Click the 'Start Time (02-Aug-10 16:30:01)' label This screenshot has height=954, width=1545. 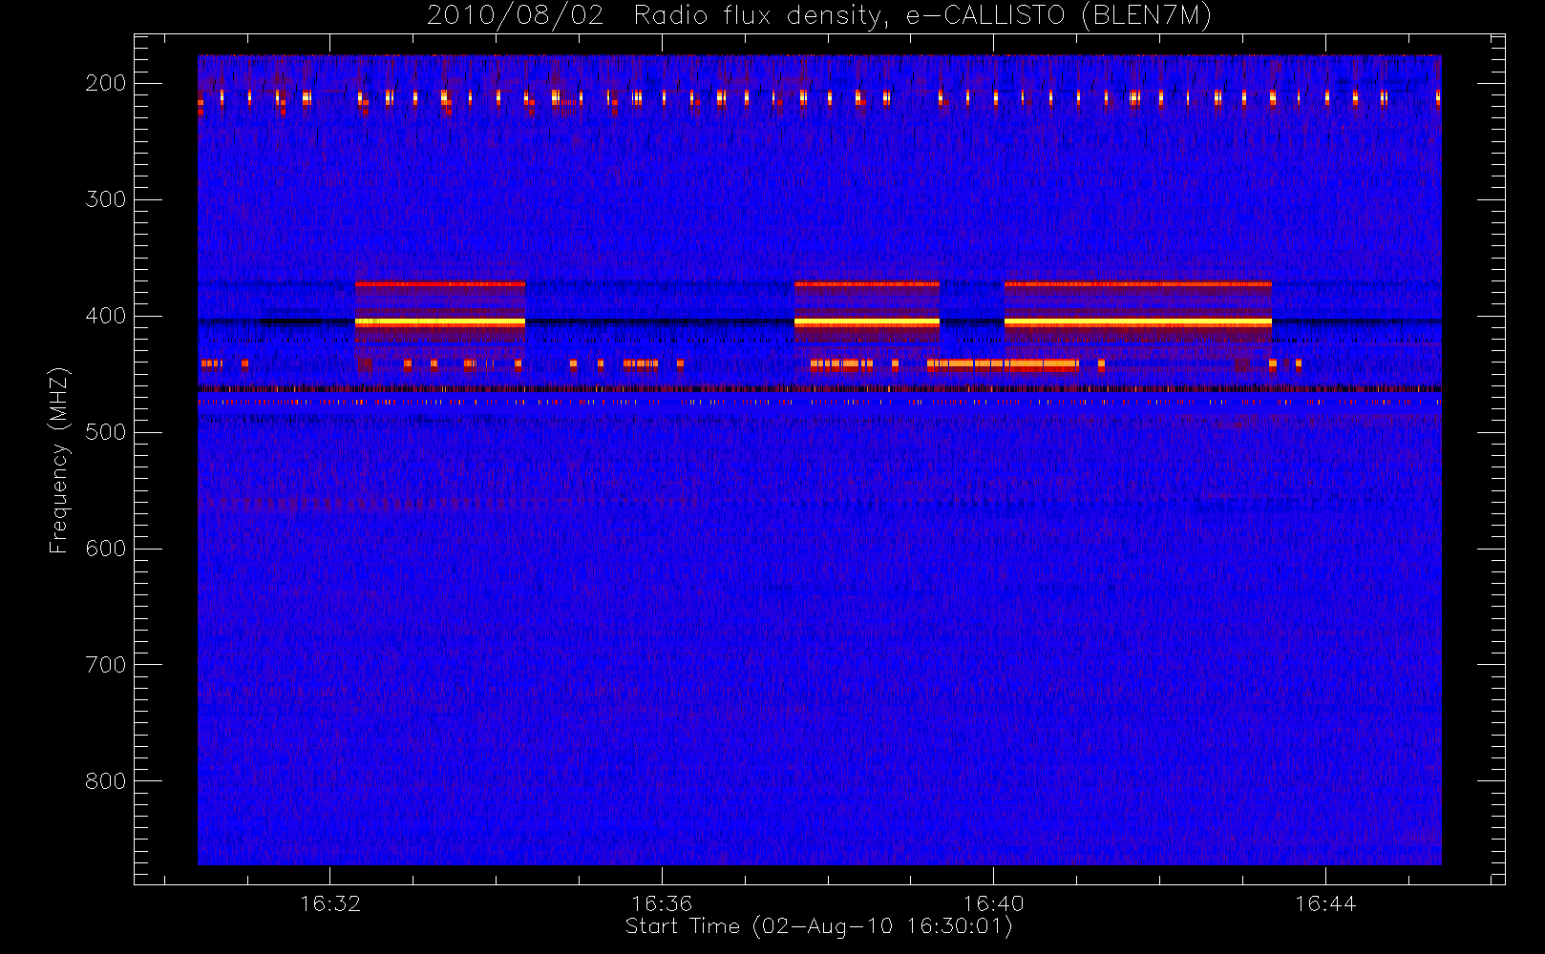point(818,926)
